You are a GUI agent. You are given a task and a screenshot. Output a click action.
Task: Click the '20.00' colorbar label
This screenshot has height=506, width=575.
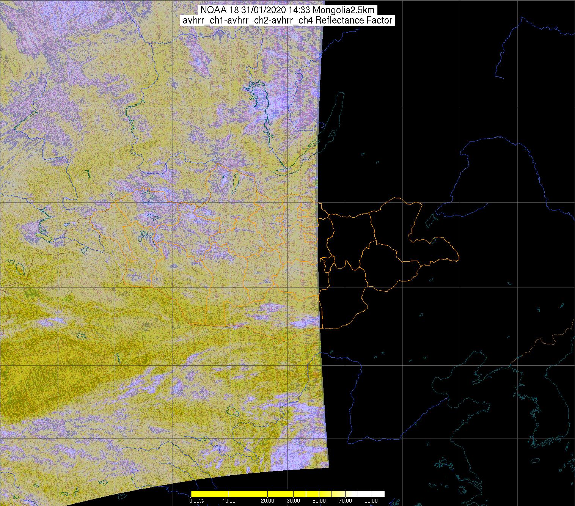click(x=268, y=501)
